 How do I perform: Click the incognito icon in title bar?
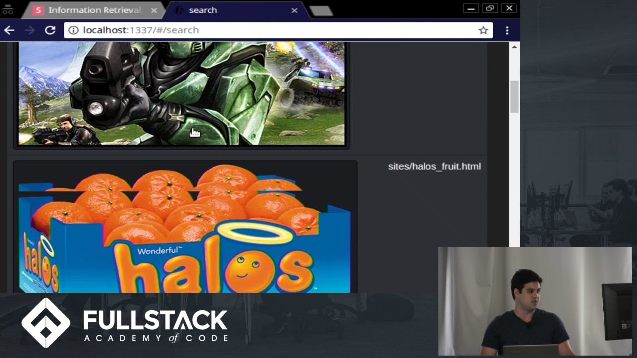click(x=8, y=9)
